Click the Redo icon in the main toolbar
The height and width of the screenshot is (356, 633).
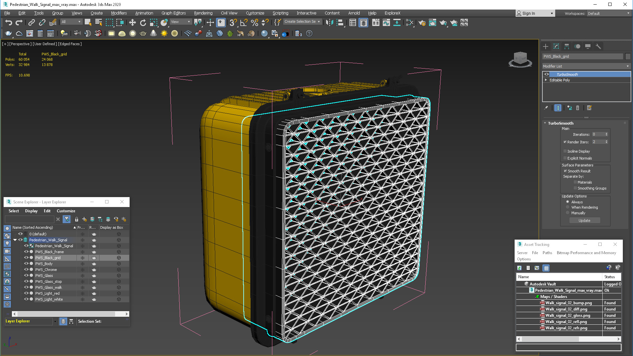19,22
